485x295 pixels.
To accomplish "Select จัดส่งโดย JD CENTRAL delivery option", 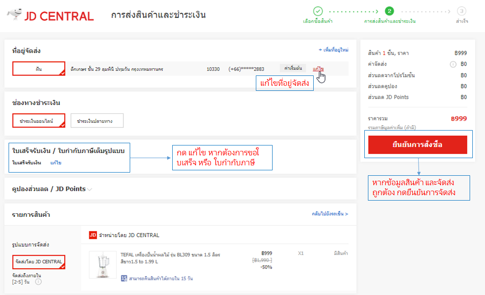I will point(39,262).
